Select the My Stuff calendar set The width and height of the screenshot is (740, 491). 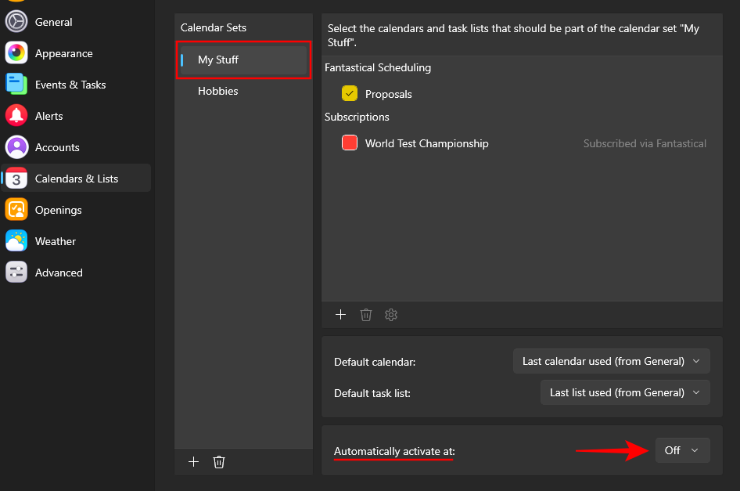(x=218, y=60)
